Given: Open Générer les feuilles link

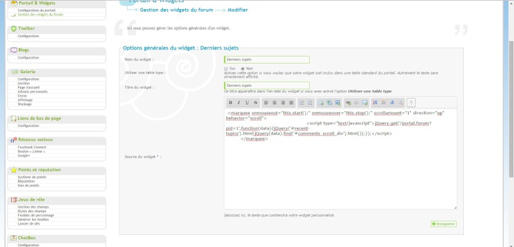Looking at the screenshot, I should [33, 219].
